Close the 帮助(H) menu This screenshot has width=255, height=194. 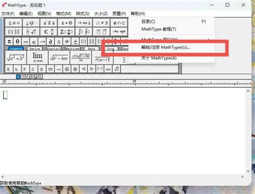[138, 13]
